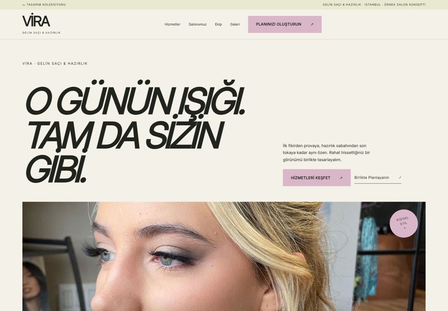Click the VIRA logo in header
Image resolution: width=448 pixels, height=311 pixels.
(36, 20)
